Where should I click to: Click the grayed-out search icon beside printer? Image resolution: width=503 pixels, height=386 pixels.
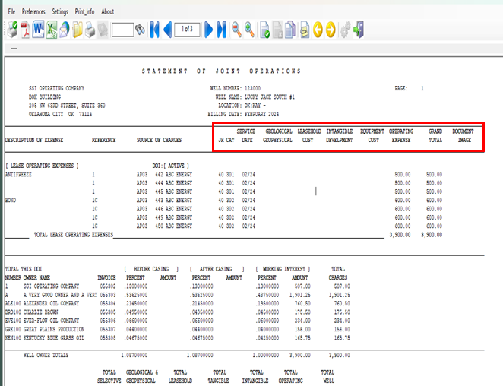click(103, 30)
